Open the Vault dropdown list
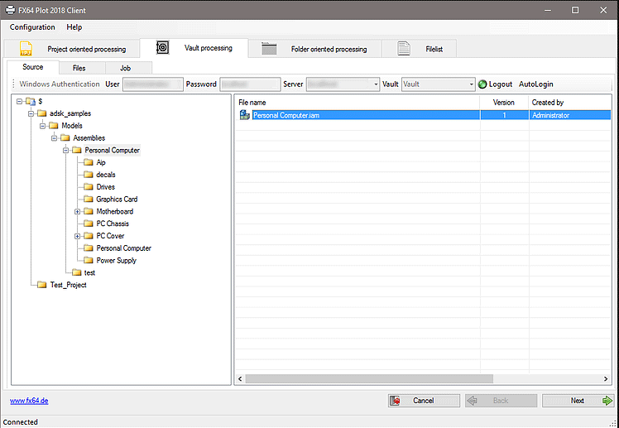The image size is (619, 428). tap(471, 84)
